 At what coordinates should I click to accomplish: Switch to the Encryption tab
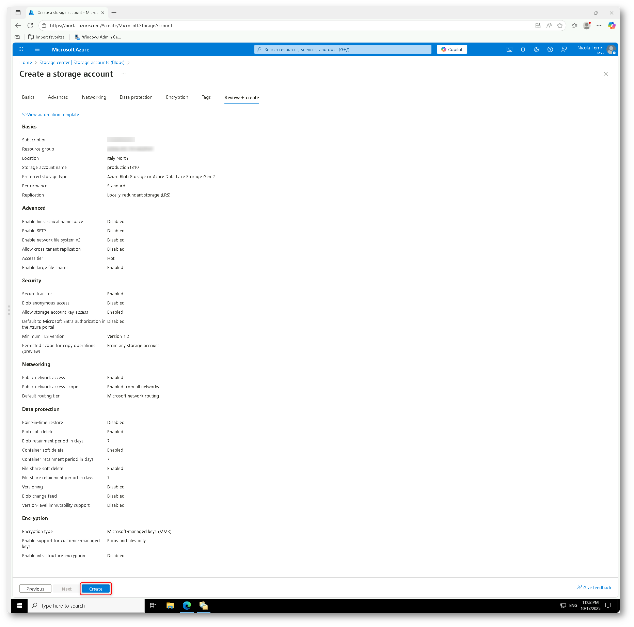click(x=177, y=97)
